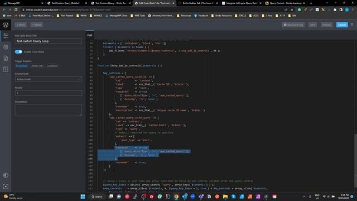
Task: Open the Action/Hook dropdown
Action: point(49,79)
